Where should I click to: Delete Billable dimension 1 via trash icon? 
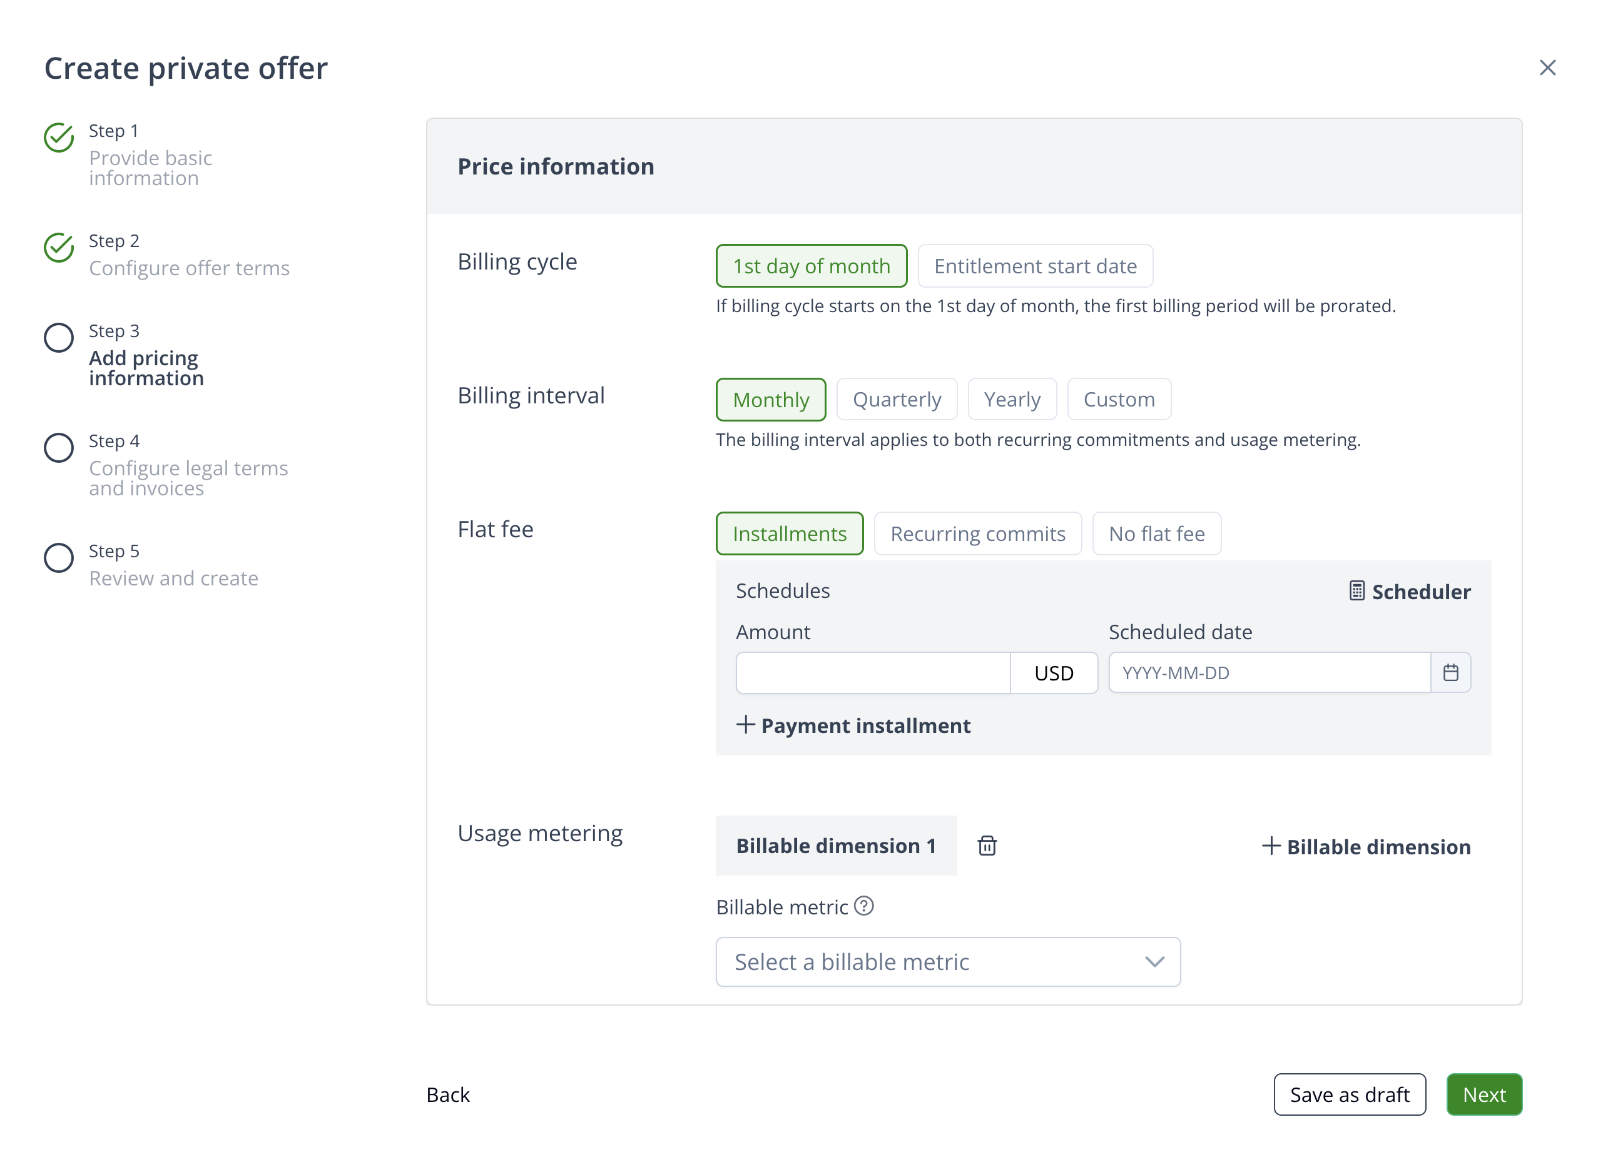[987, 846]
